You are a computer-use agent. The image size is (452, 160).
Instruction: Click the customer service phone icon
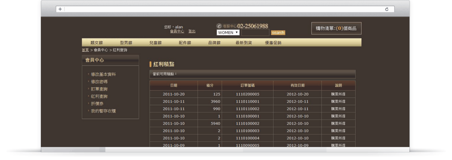(x=219, y=26)
